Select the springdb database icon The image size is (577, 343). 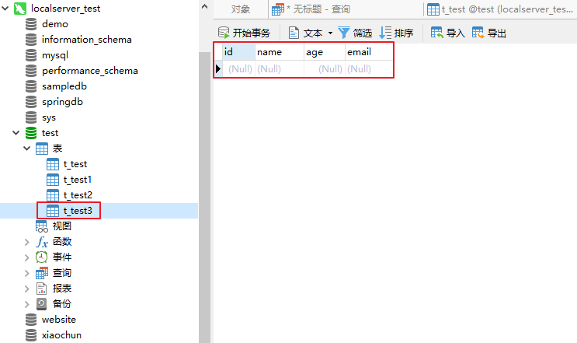click(31, 102)
